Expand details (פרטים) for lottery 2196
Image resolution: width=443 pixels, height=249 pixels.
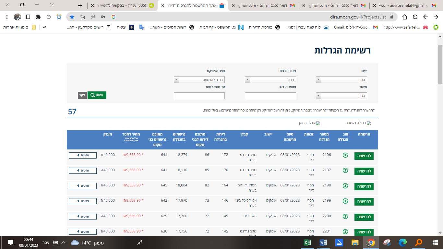(x=83, y=155)
